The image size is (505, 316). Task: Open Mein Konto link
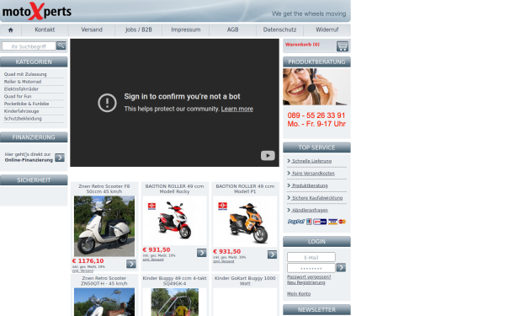pyautogui.click(x=299, y=294)
